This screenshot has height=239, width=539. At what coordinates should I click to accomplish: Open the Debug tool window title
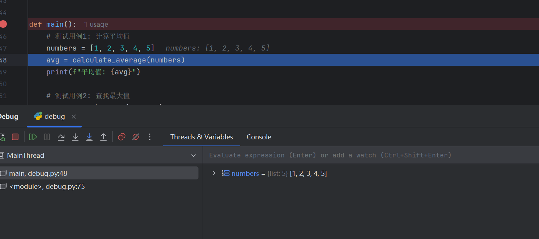click(9, 116)
